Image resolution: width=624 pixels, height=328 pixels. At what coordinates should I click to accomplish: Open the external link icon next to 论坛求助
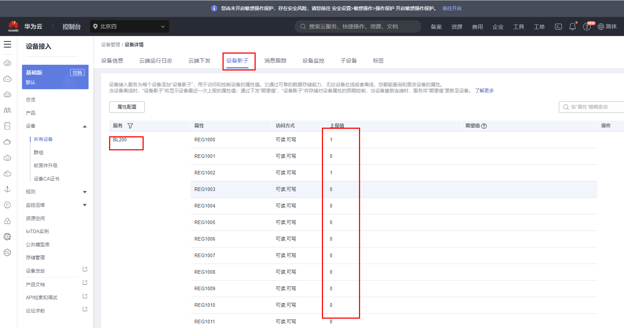pyautogui.click(x=85, y=309)
